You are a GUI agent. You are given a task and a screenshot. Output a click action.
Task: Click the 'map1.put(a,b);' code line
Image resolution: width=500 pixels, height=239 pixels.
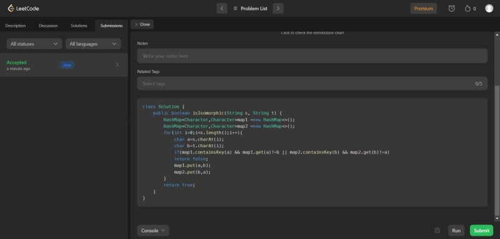coord(192,165)
